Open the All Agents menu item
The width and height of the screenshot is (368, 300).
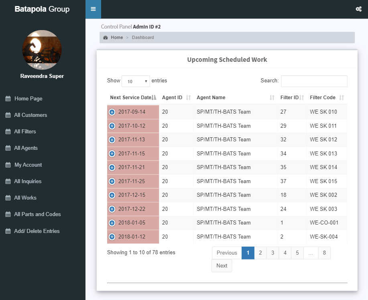(x=26, y=148)
